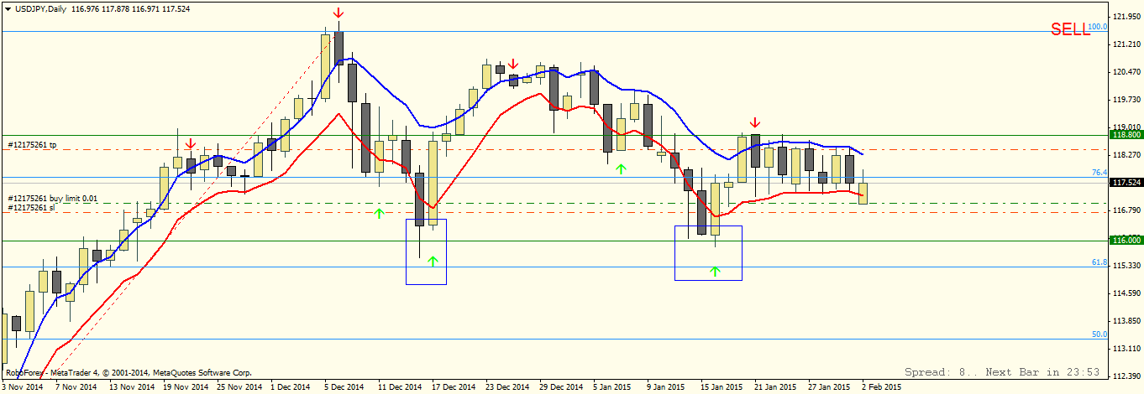This screenshot has height=394, width=1144.
Task: Click the '9 Jan 2015' date label
Action: pyautogui.click(x=666, y=387)
